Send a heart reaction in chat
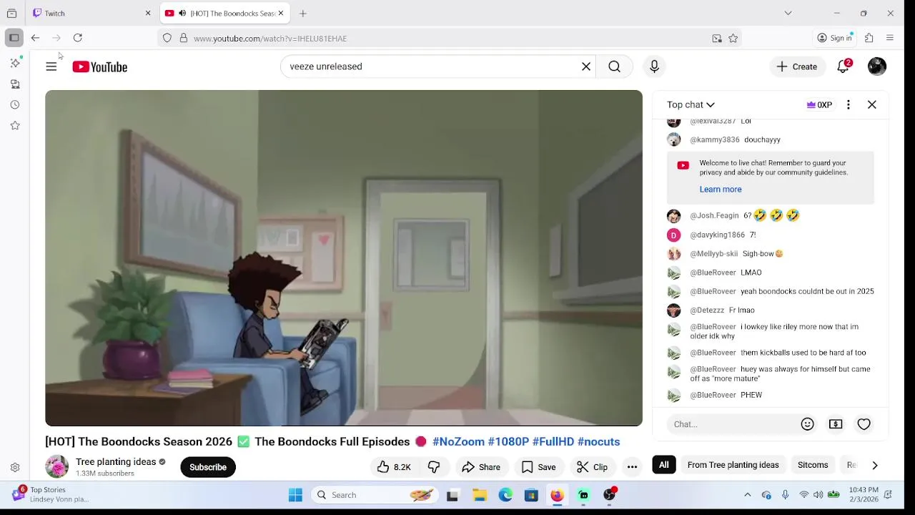 pyautogui.click(x=864, y=424)
